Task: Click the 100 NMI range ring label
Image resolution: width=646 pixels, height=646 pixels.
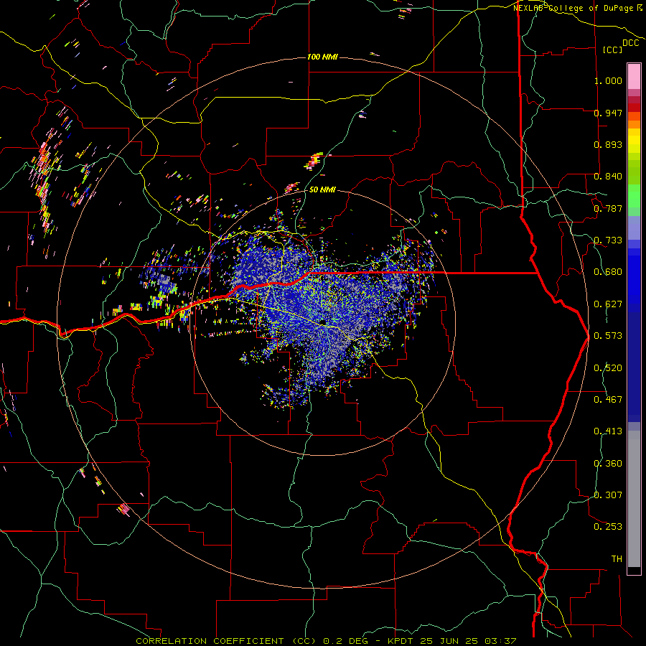Action: 322,57
